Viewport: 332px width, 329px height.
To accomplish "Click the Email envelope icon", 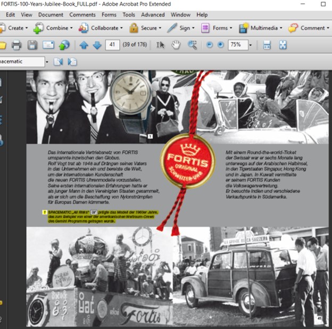I will pos(48,45).
